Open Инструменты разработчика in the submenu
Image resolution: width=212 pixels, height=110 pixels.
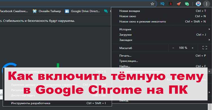click(x=57, y=103)
